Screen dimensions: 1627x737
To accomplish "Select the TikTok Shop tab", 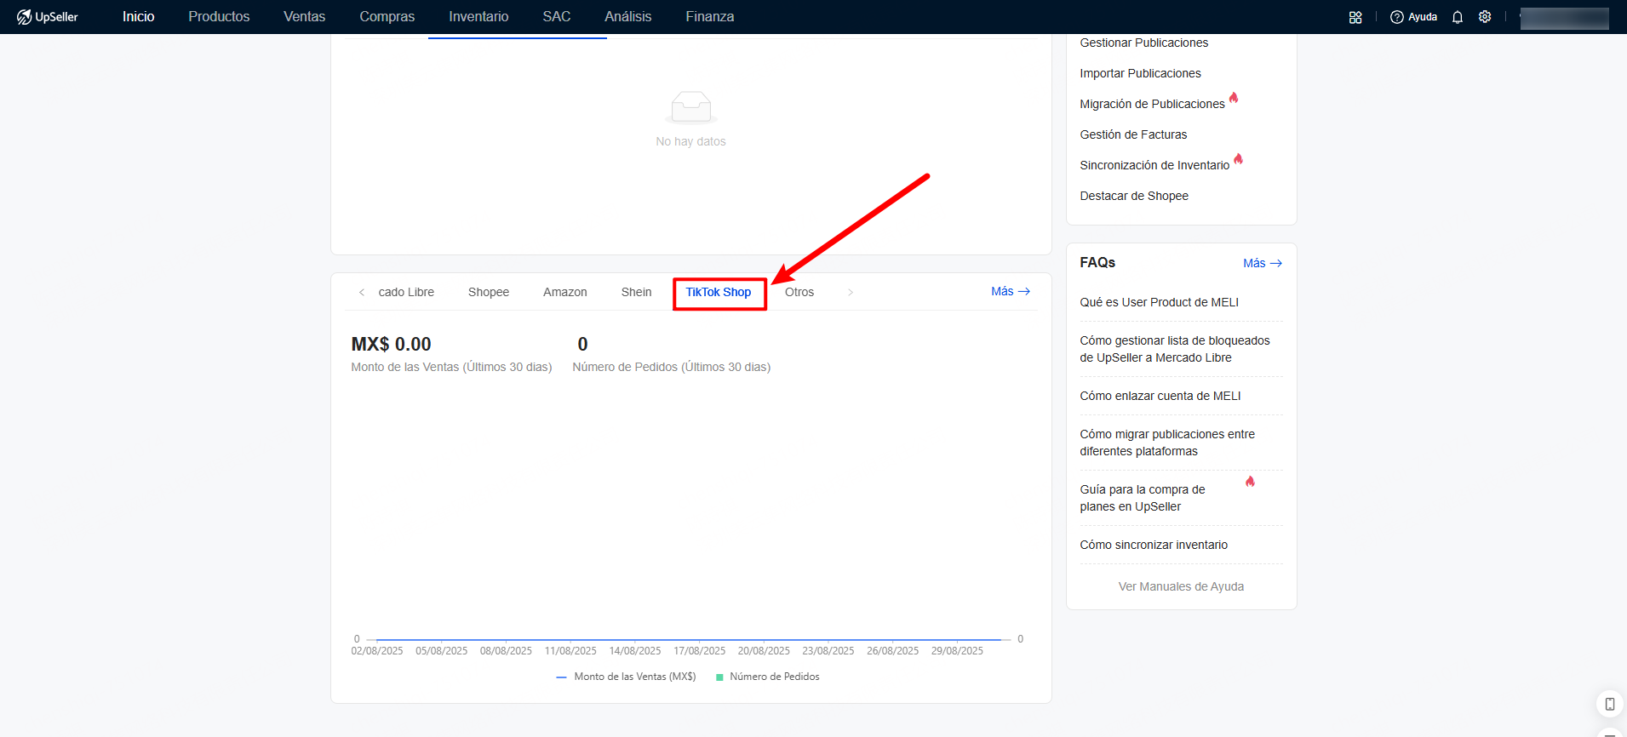I will [x=719, y=292].
